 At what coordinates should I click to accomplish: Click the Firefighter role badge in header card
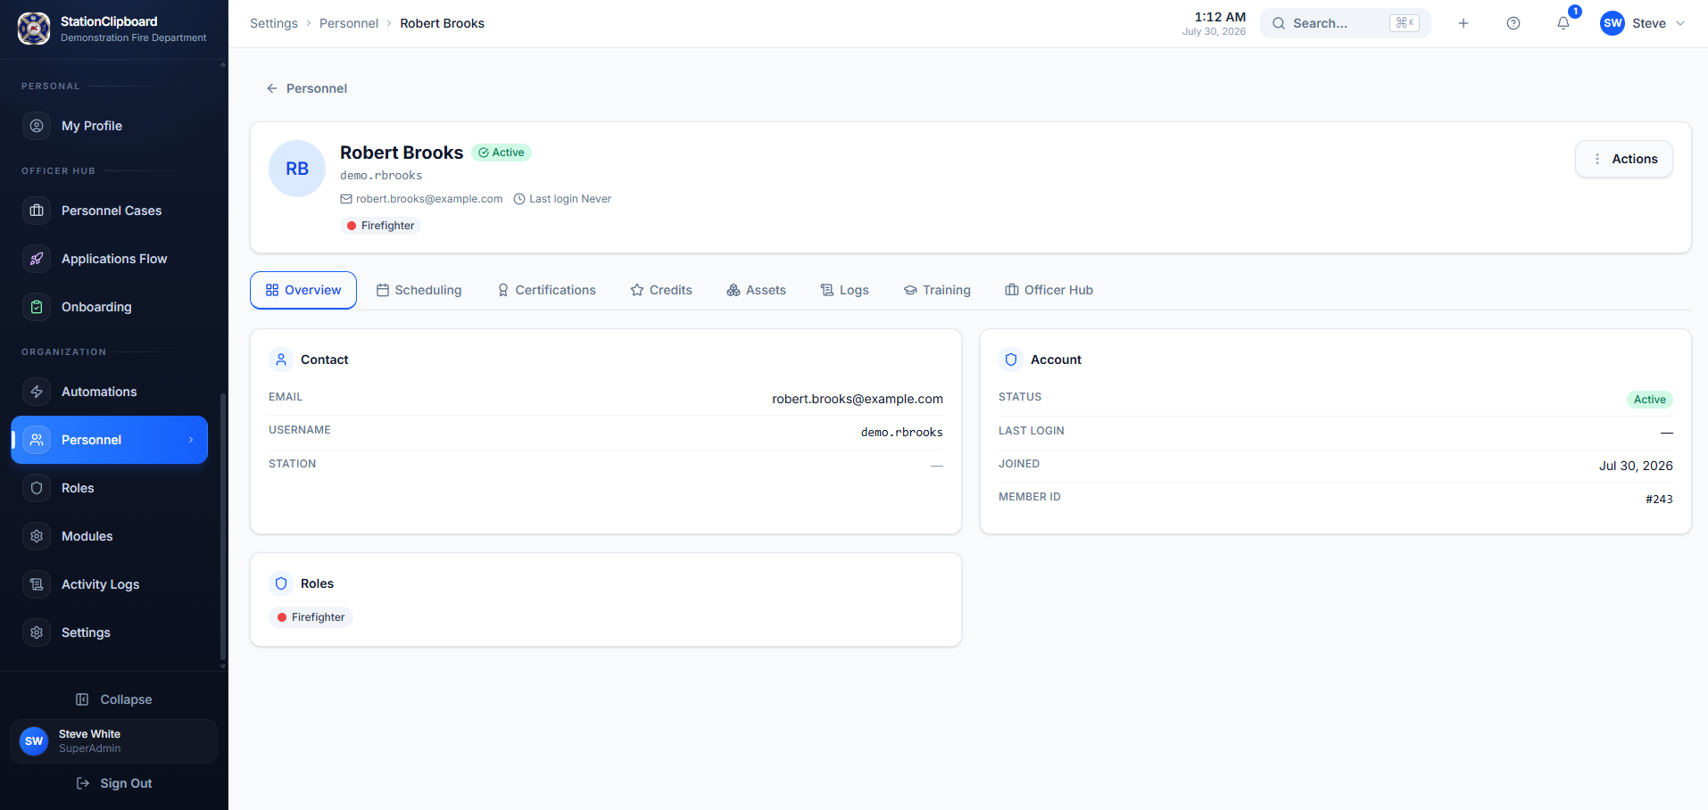[380, 226]
